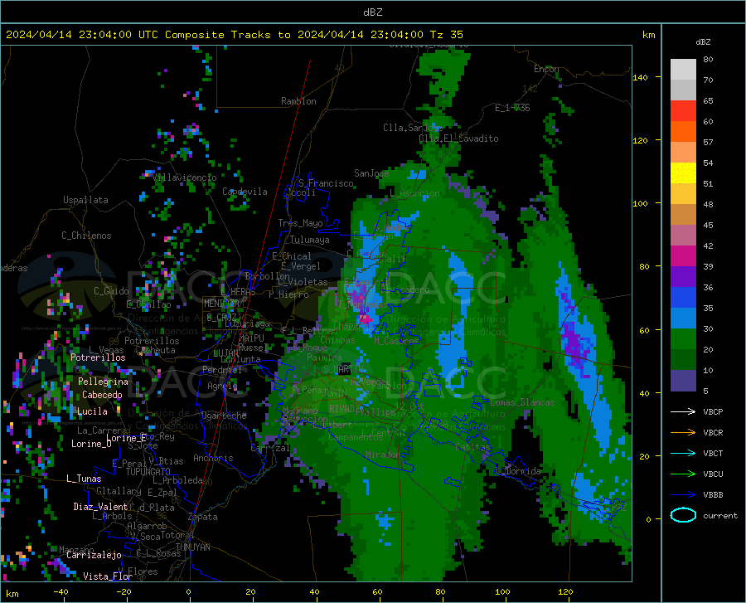746x603 pixels.
Task: Click the green VBCU arrow legend icon
Action: click(x=683, y=474)
